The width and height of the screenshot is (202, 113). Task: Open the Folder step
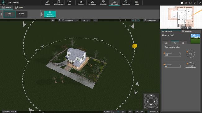pyautogui.click(x=137, y=3)
